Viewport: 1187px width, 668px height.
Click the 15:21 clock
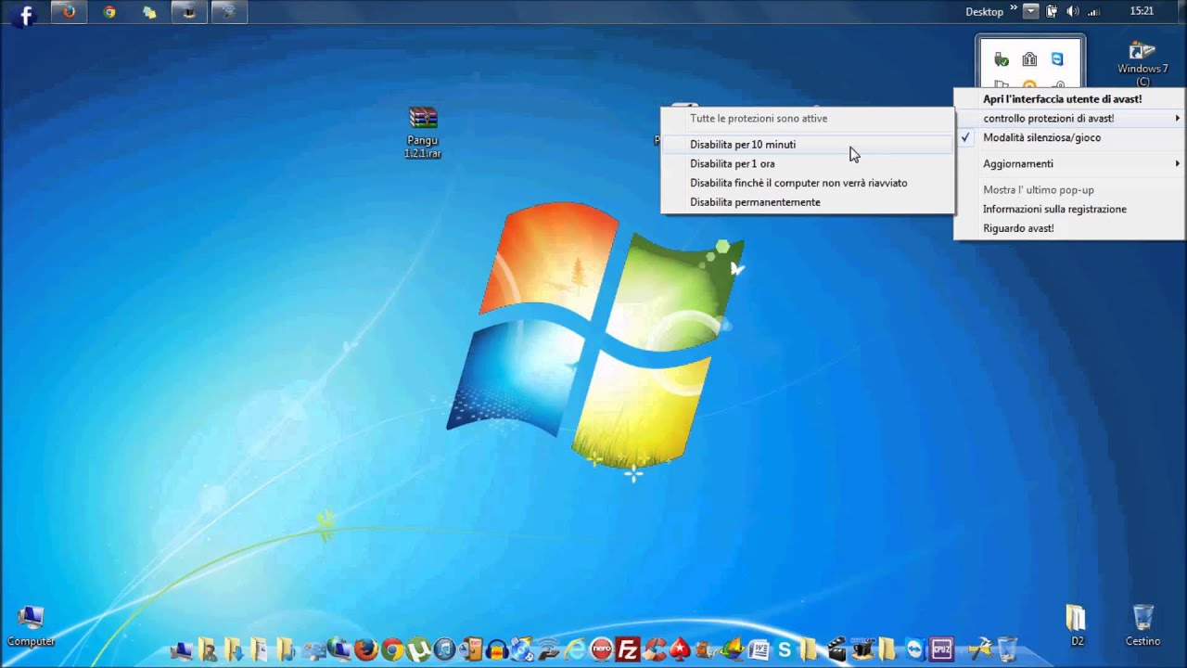pyautogui.click(x=1142, y=11)
